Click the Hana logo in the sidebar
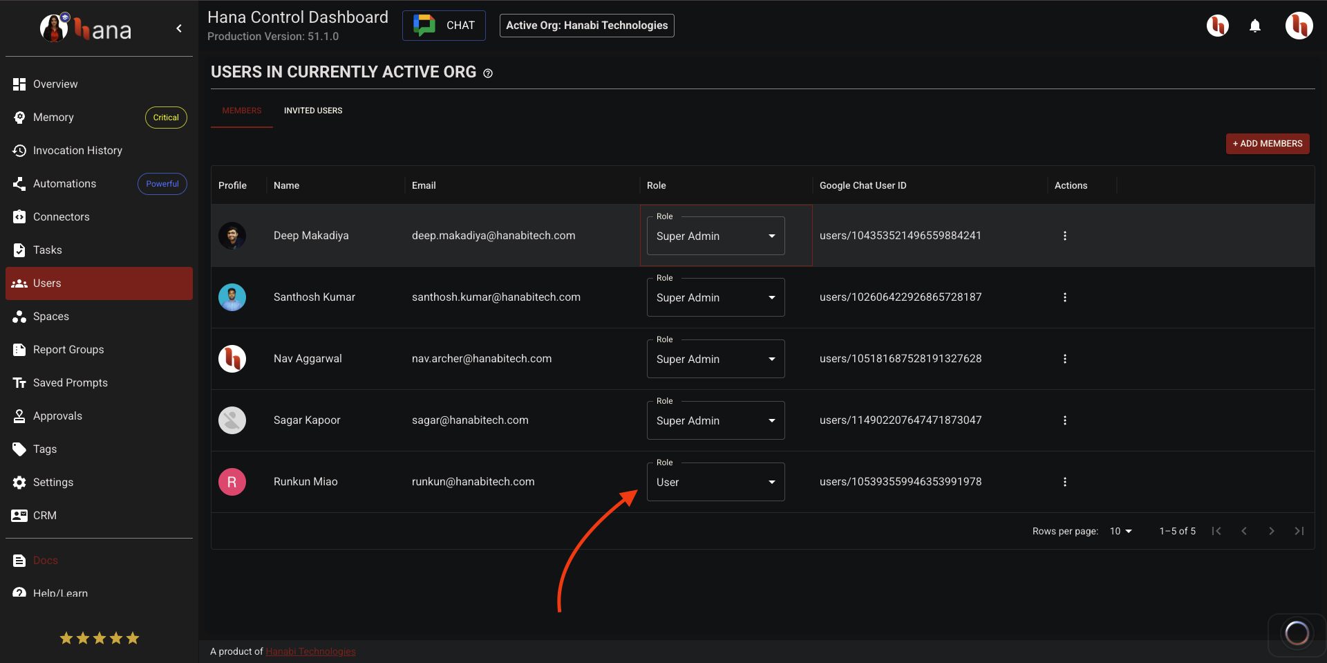The height and width of the screenshot is (663, 1327). click(x=86, y=28)
